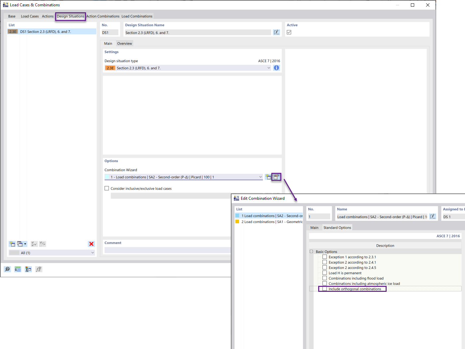This screenshot has height=349, width=465.
Task: Click the new design situation icon below the list
Action: (12, 244)
